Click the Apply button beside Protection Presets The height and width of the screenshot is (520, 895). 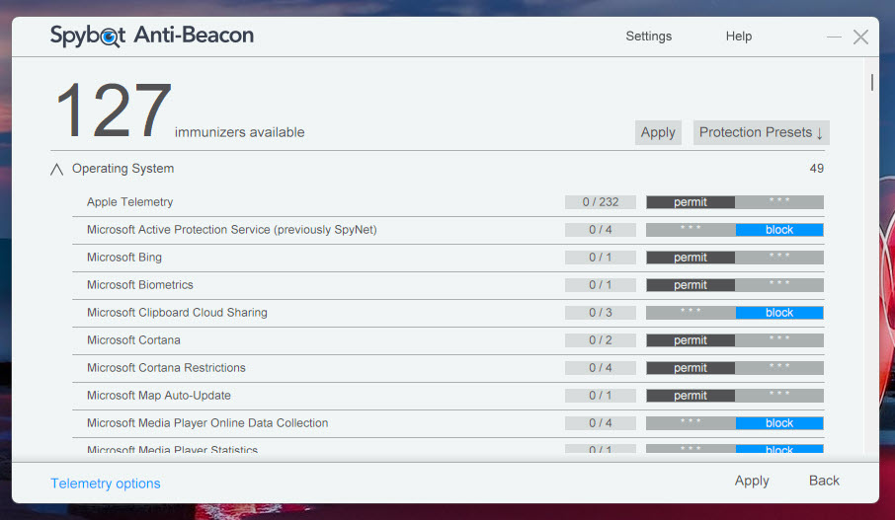click(x=658, y=132)
